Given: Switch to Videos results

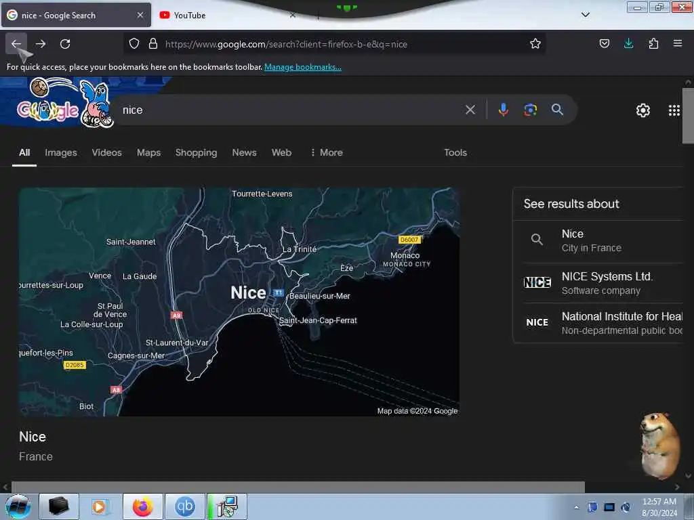Looking at the screenshot, I should point(106,152).
